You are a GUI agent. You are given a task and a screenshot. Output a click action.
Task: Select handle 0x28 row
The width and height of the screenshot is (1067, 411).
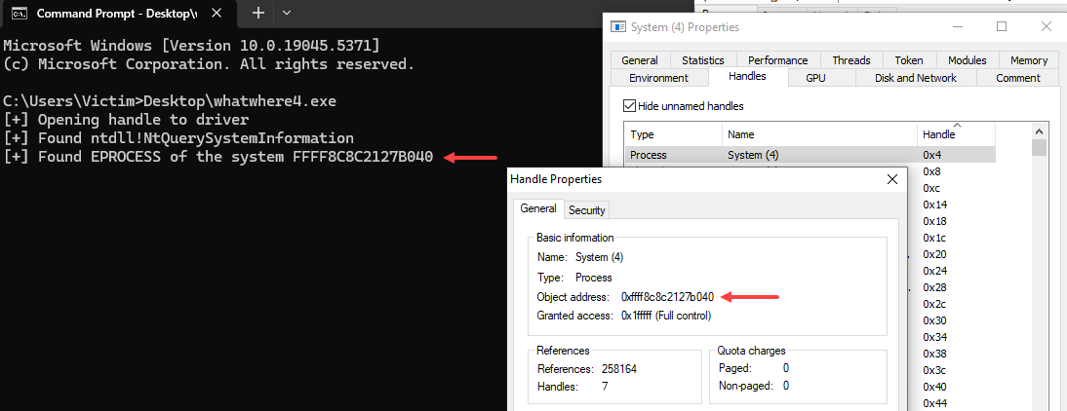coord(933,287)
